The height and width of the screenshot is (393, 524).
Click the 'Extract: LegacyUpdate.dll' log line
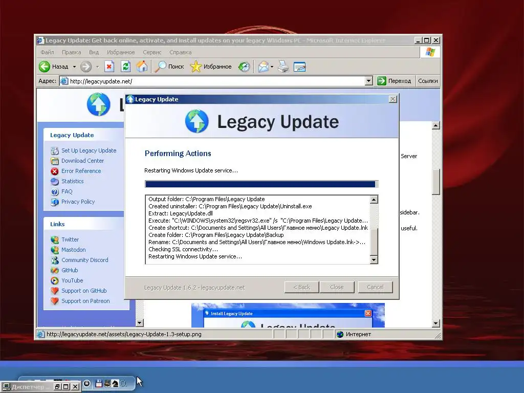pyautogui.click(x=181, y=213)
